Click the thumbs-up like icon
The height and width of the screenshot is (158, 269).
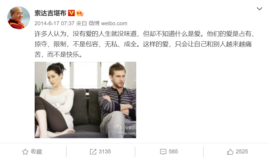(x=230, y=152)
